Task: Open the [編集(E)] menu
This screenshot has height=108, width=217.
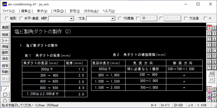Action: point(26,11)
